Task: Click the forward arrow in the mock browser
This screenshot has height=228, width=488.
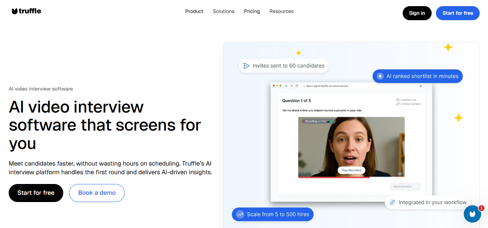Action: [x=291, y=86]
